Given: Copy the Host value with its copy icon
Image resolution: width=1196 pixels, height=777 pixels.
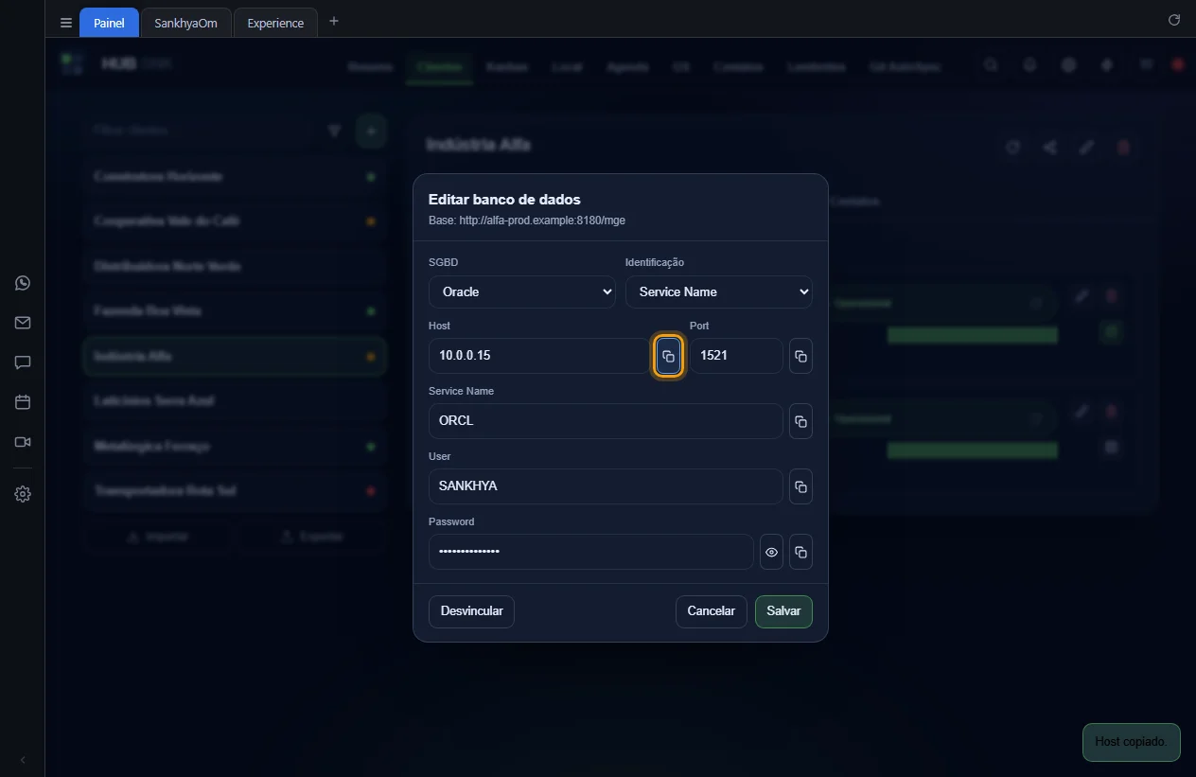Looking at the screenshot, I should 668,356.
